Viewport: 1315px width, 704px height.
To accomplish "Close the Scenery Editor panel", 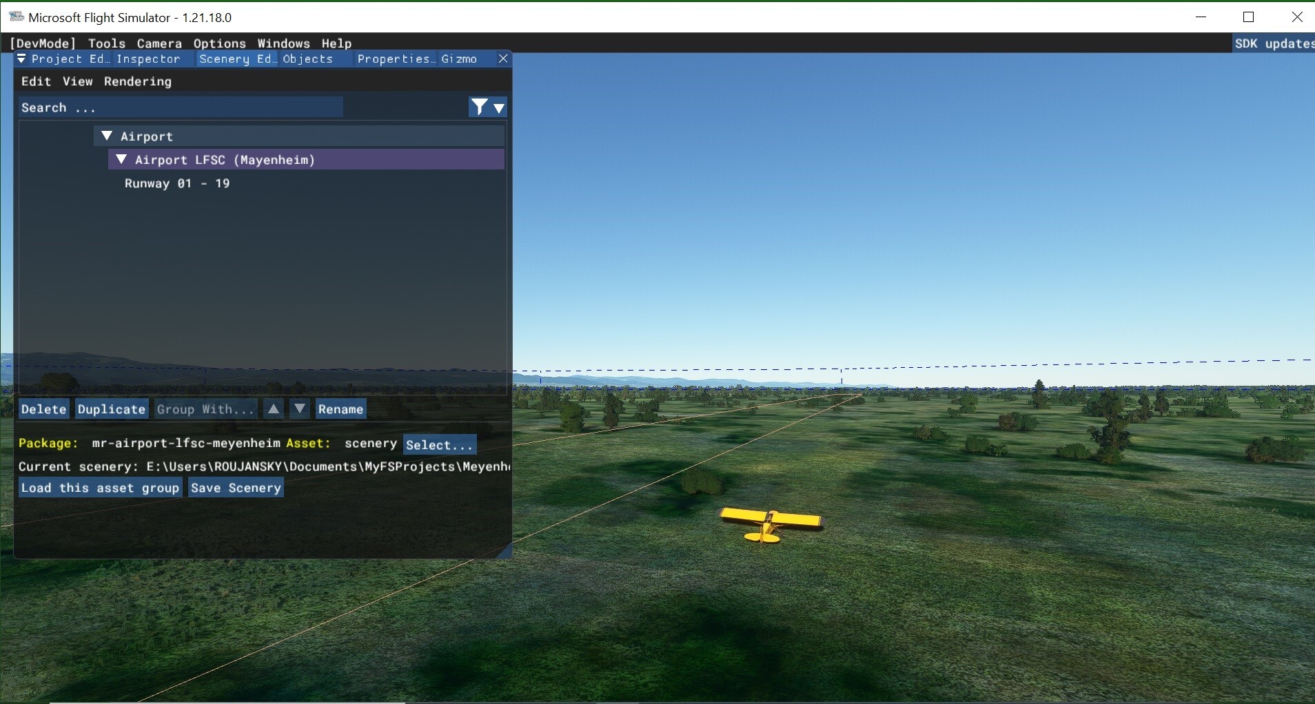I will 503,59.
